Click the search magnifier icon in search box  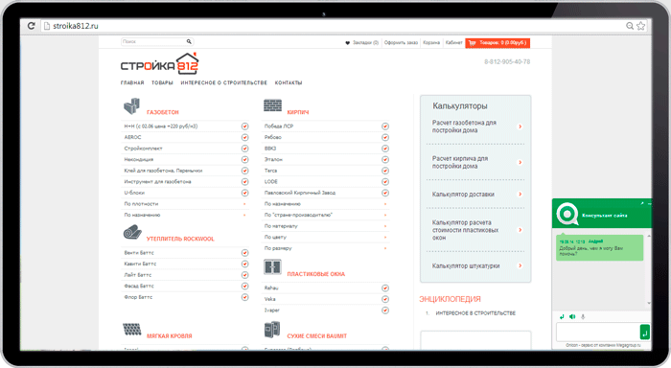[x=189, y=41]
